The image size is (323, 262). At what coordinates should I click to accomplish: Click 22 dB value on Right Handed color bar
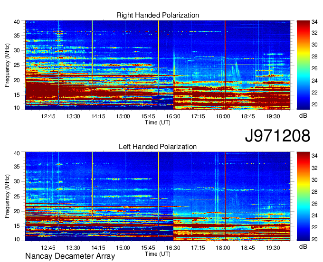[x=314, y=93]
